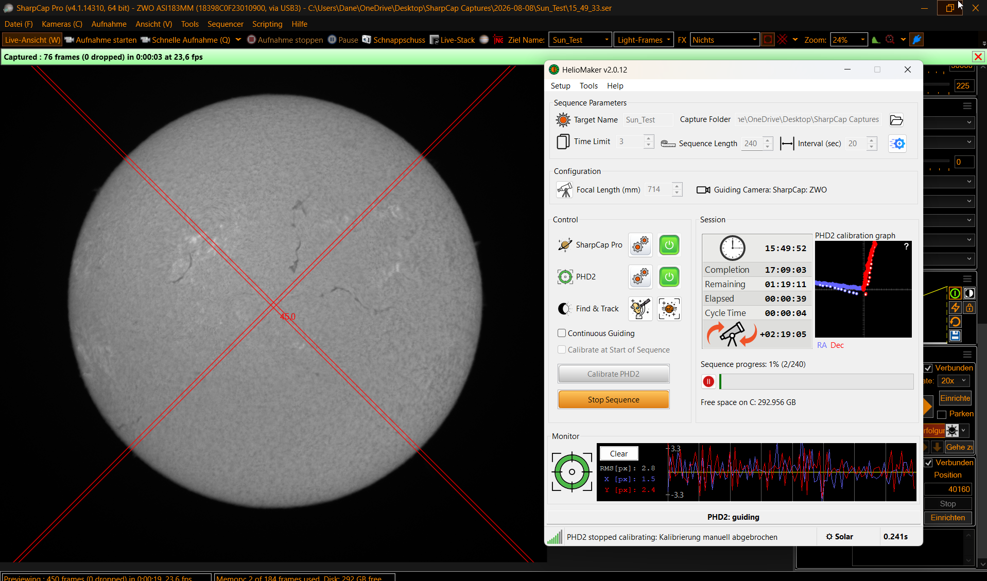Click red NC noise icon in toolbar
The height and width of the screenshot is (581, 987).
tap(498, 40)
